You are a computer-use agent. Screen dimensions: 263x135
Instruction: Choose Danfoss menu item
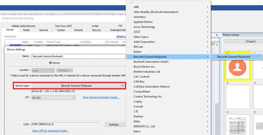point(168,117)
